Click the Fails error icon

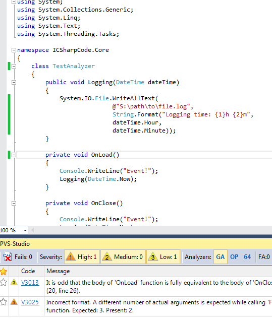point(7,257)
